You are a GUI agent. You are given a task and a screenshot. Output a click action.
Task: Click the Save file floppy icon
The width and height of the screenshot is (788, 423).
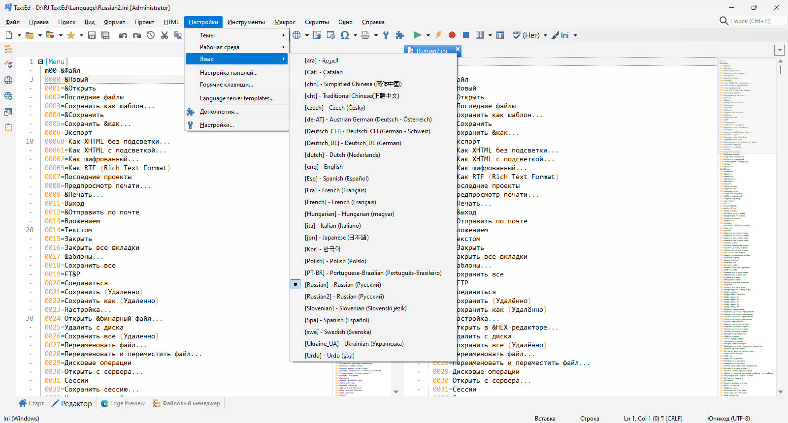pyautogui.click(x=92, y=35)
